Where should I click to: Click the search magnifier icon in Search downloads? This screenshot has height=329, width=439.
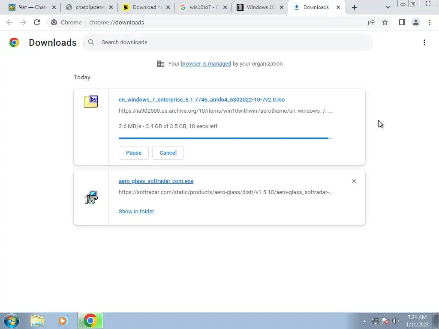(91, 42)
